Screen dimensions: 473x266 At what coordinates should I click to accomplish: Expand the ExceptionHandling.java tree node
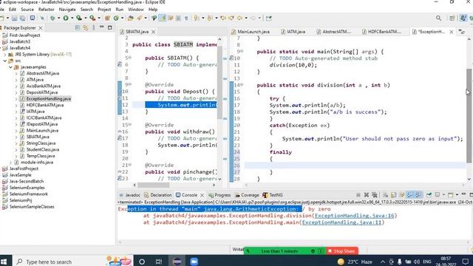tap(16, 99)
